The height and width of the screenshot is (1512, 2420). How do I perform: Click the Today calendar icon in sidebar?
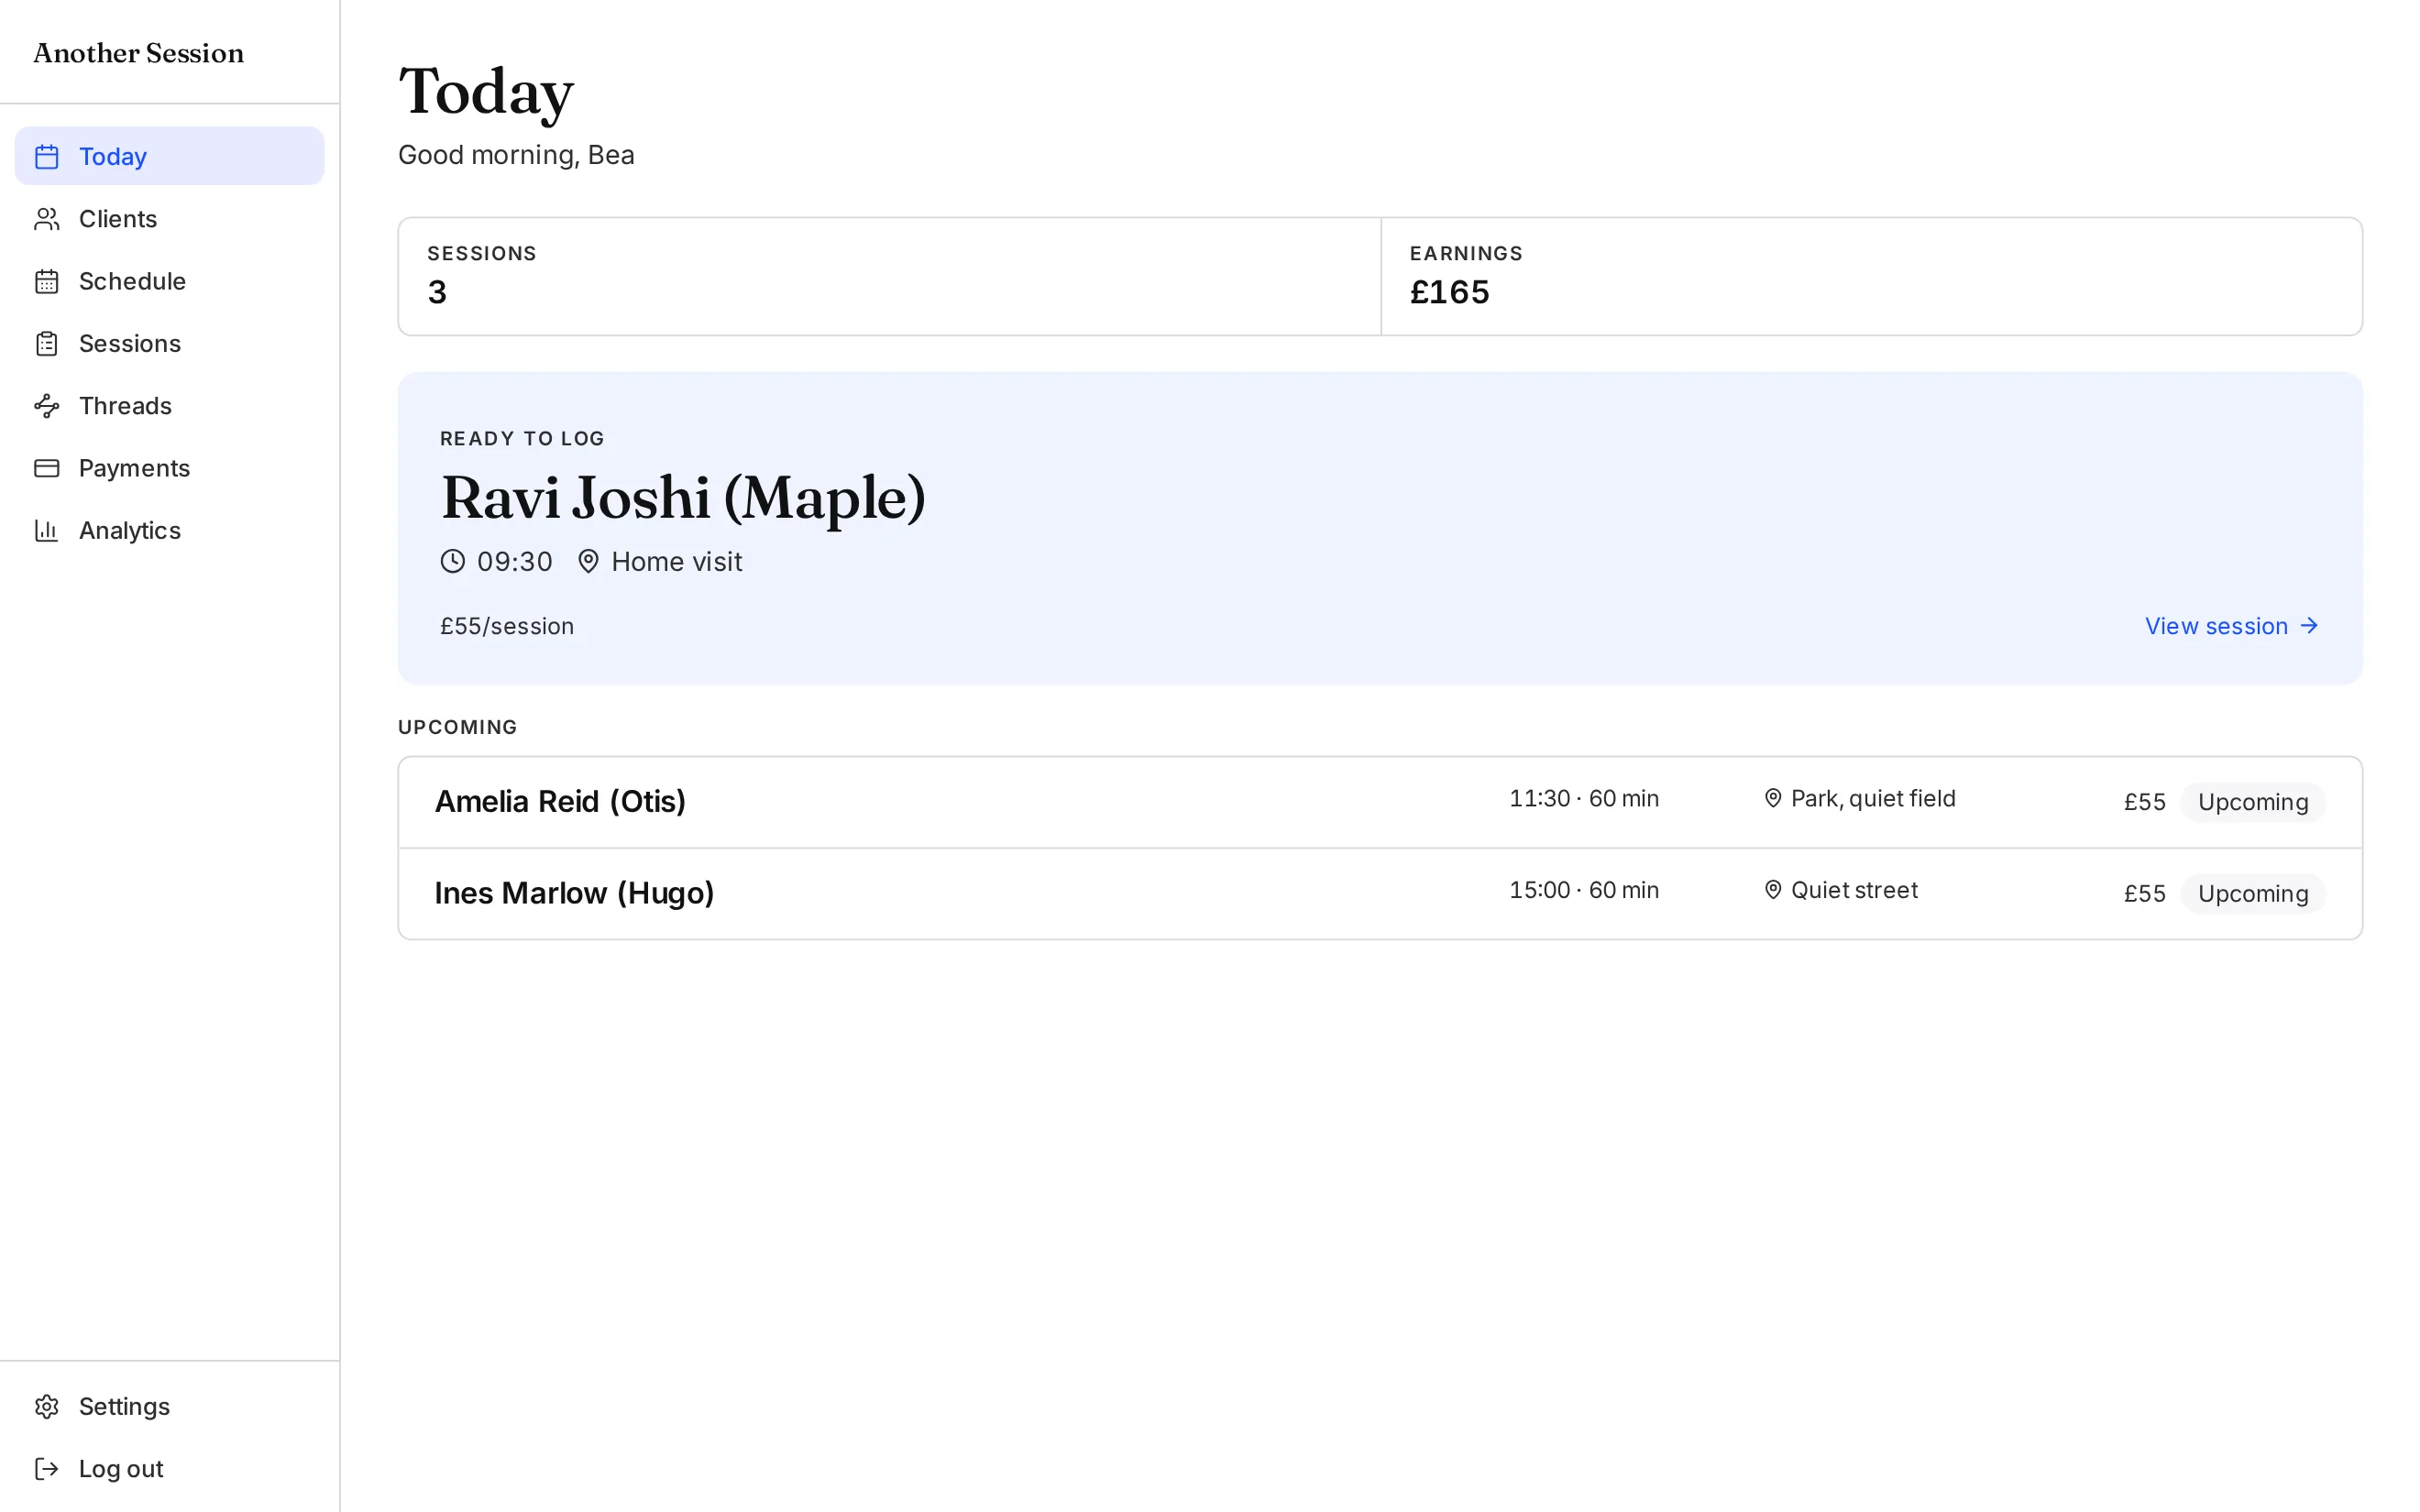coord(47,157)
